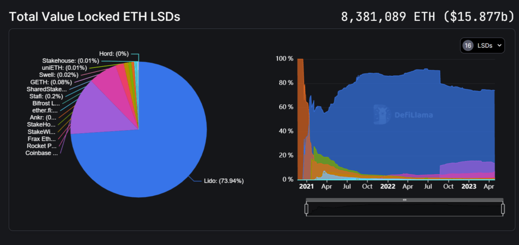Click the 16 count badge
The width and height of the screenshot is (519, 245).
click(x=468, y=46)
